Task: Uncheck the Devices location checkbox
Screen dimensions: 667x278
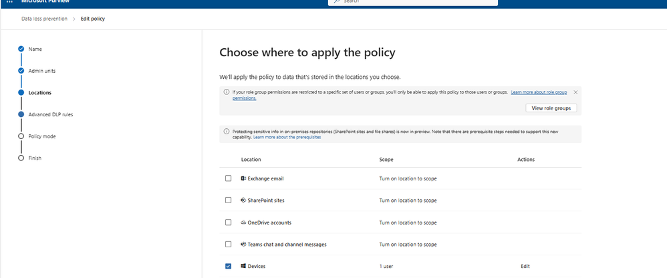Action: click(x=228, y=266)
